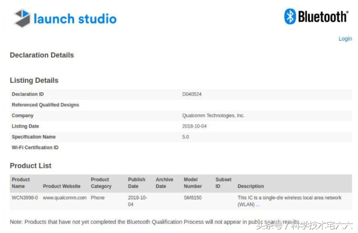The width and height of the screenshot is (358, 233).
Task: Click Referenced Qualified Designs label
Action: tap(45, 105)
